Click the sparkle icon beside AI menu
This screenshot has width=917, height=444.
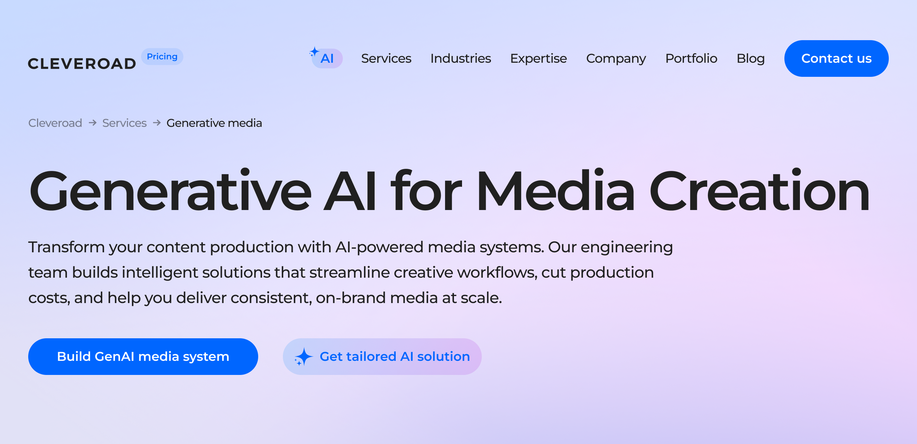tap(314, 52)
